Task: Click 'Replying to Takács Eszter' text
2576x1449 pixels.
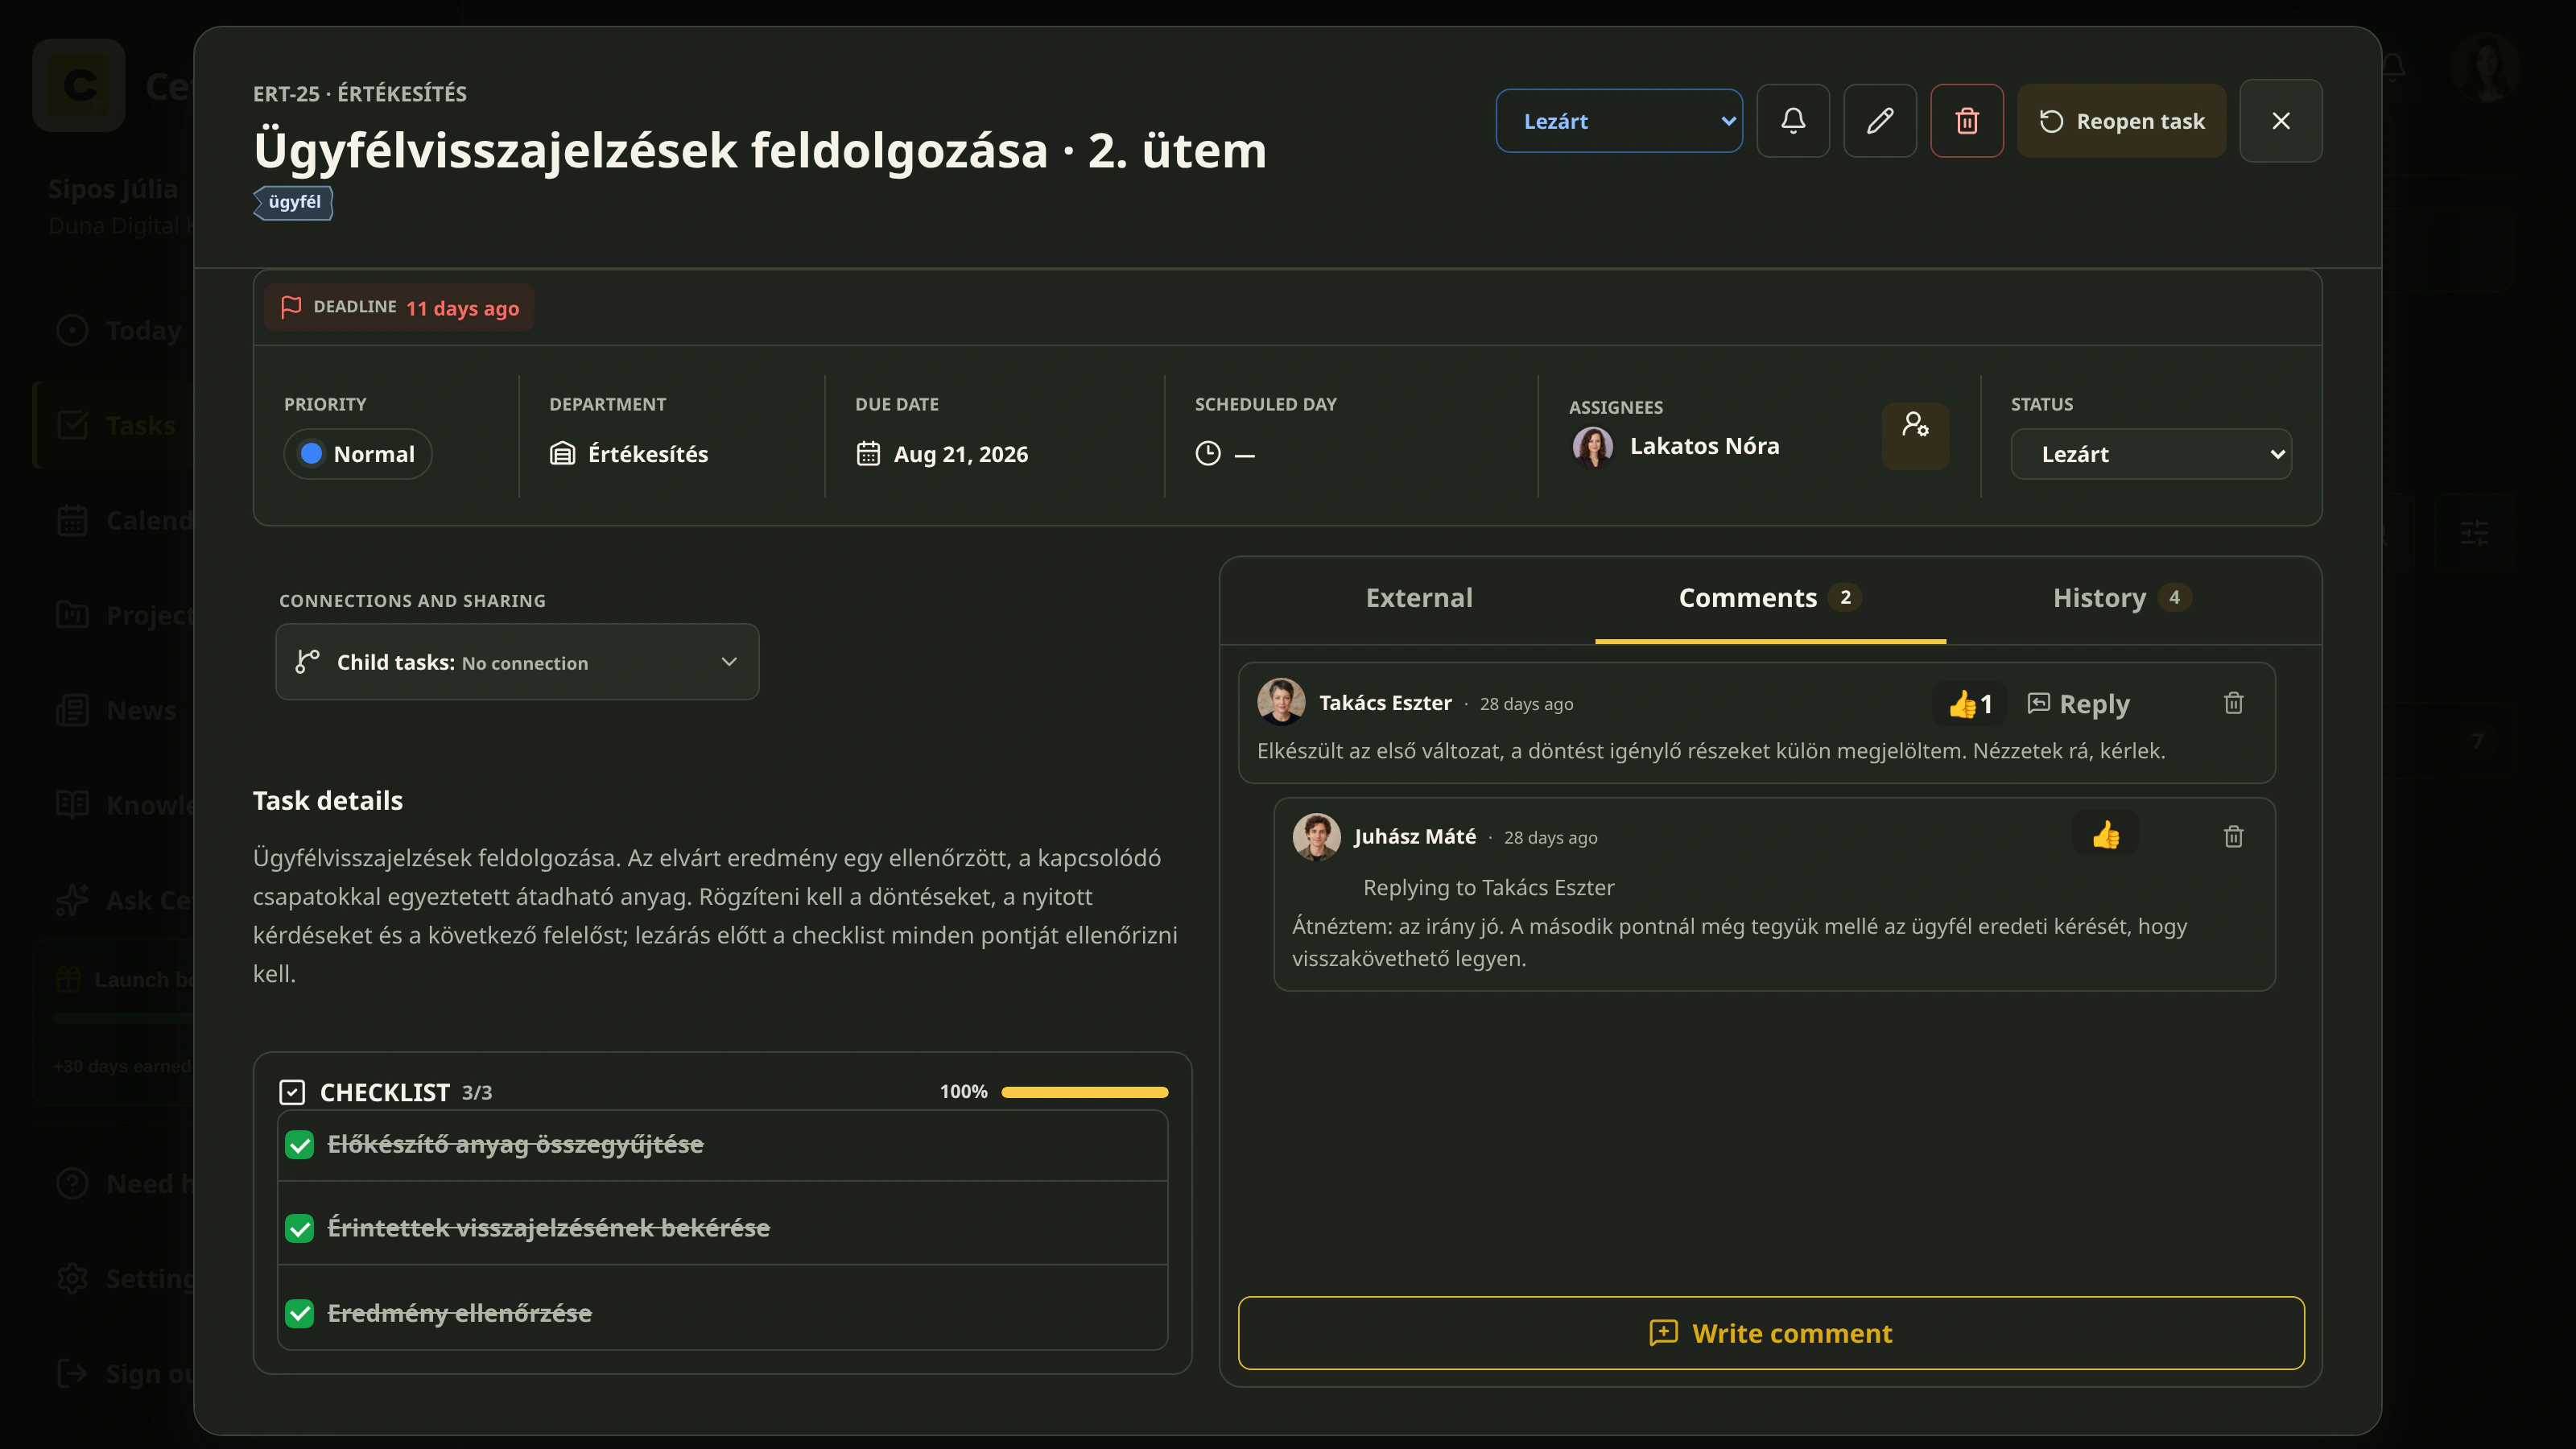Action: pyautogui.click(x=1488, y=888)
